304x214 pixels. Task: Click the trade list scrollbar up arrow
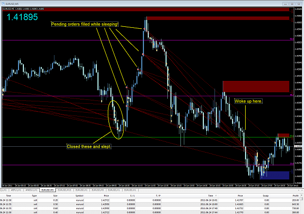302,195
